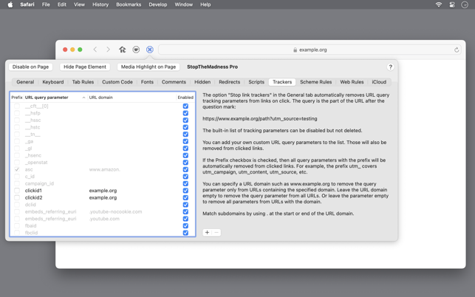The image size is (475, 297).
Task: Click the URL domain column header
Action: click(131, 98)
